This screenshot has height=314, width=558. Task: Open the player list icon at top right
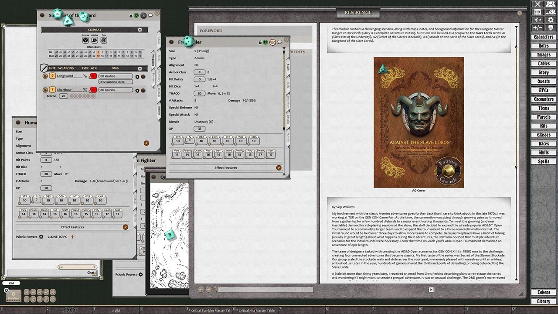tap(550, 4)
